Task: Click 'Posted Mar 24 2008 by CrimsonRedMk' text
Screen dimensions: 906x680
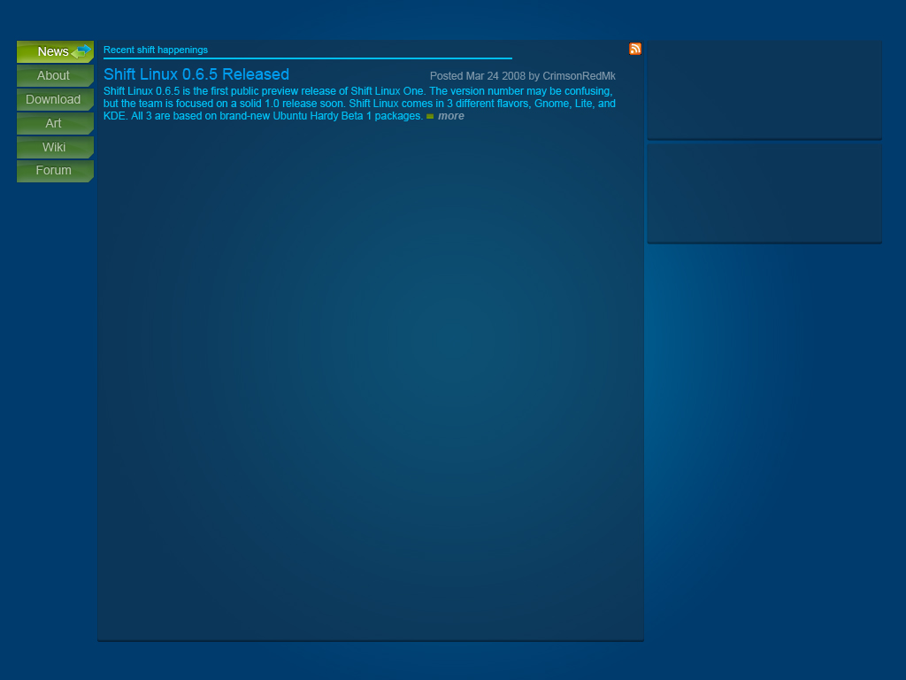Action: (x=522, y=76)
